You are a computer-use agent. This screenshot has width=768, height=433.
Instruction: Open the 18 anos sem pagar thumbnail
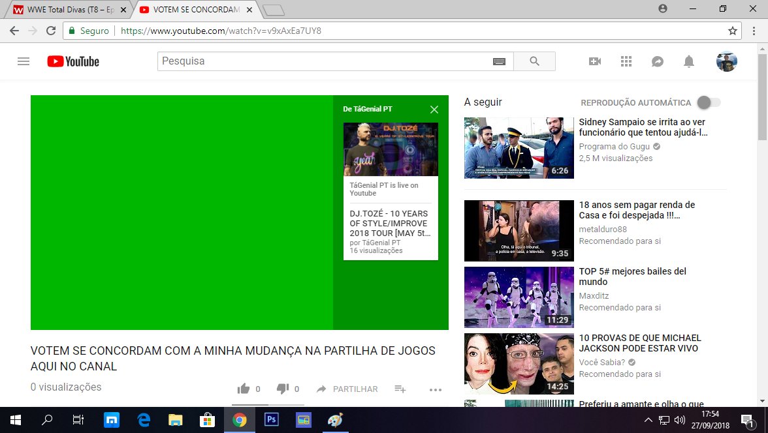(519, 230)
